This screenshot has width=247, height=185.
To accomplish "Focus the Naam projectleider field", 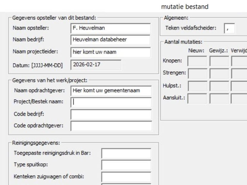I will coord(111,51).
